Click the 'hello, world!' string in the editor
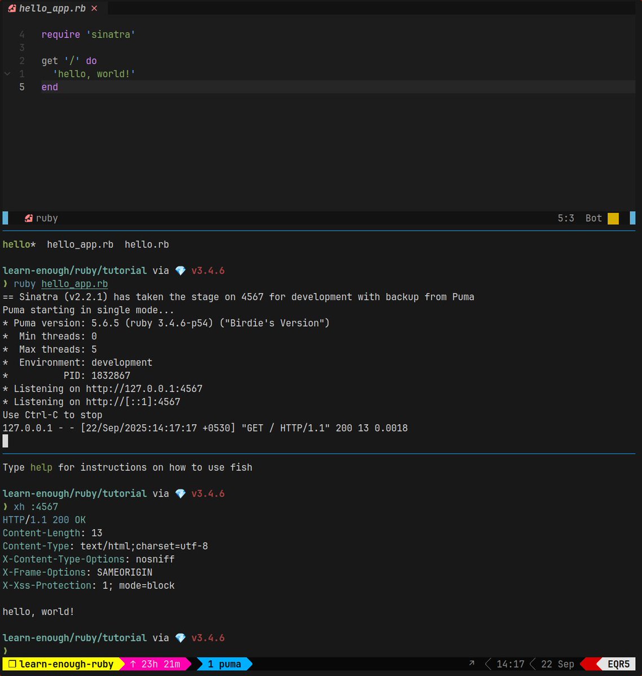 coord(94,74)
